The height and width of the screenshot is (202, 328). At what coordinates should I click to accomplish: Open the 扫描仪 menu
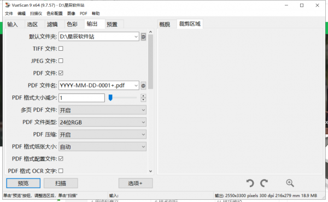click(36, 14)
